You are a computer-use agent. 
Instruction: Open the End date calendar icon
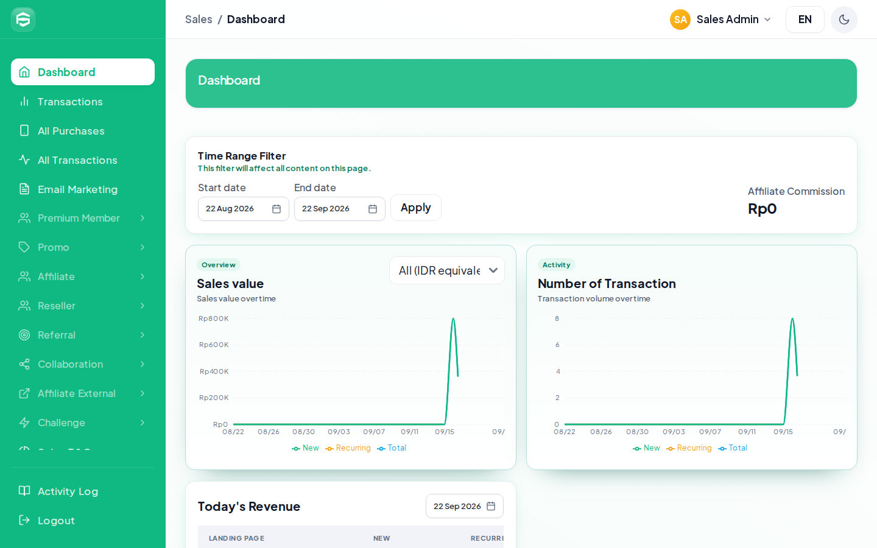coord(373,209)
